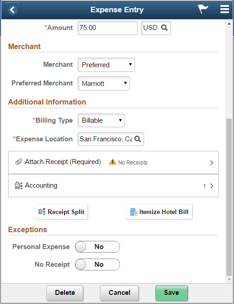This screenshot has height=304, width=234.
Task: Click the paperclip receipt icon
Action: 19,162
